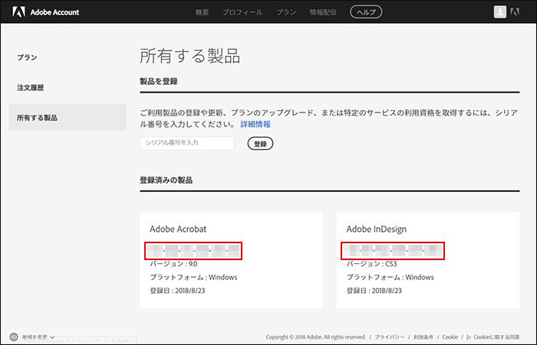This screenshot has width=537, height=345.
Task: Click バージョン : CS3 text
Action: [371, 264]
